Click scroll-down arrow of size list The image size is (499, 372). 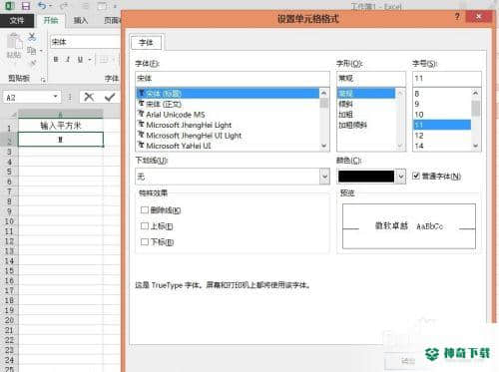[476, 146]
